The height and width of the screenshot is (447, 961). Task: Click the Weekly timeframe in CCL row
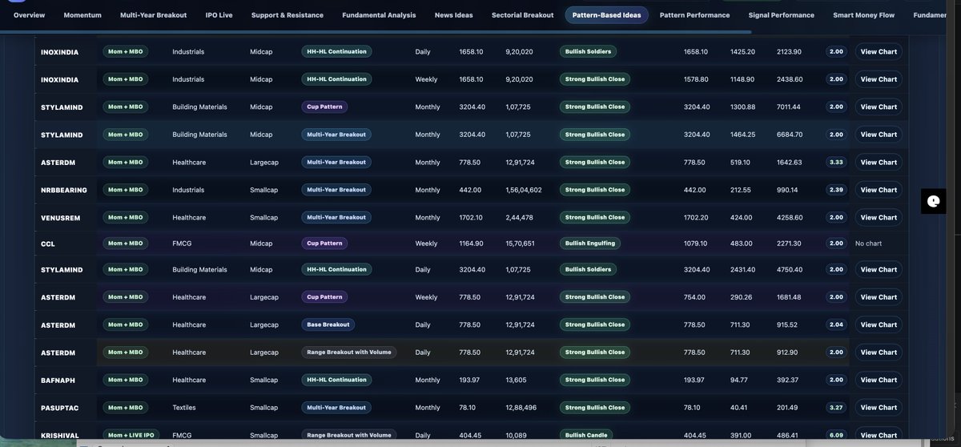point(426,243)
